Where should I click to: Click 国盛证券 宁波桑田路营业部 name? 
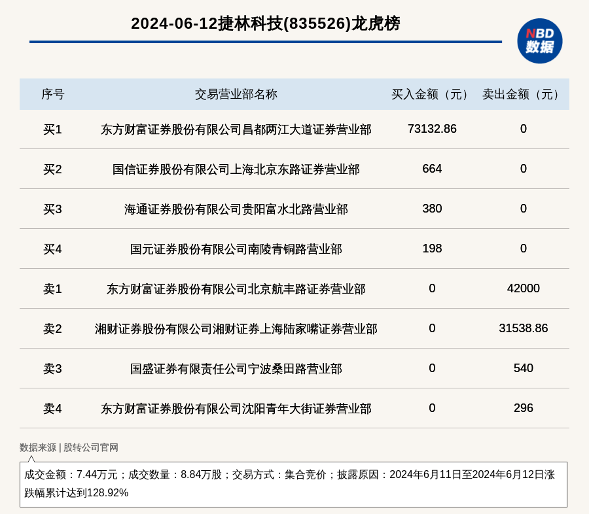(x=236, y=368)
